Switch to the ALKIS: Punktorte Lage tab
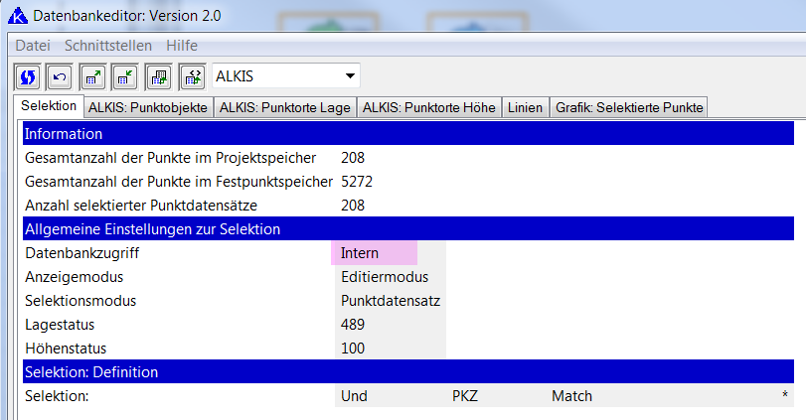 (x=284, y=108)
